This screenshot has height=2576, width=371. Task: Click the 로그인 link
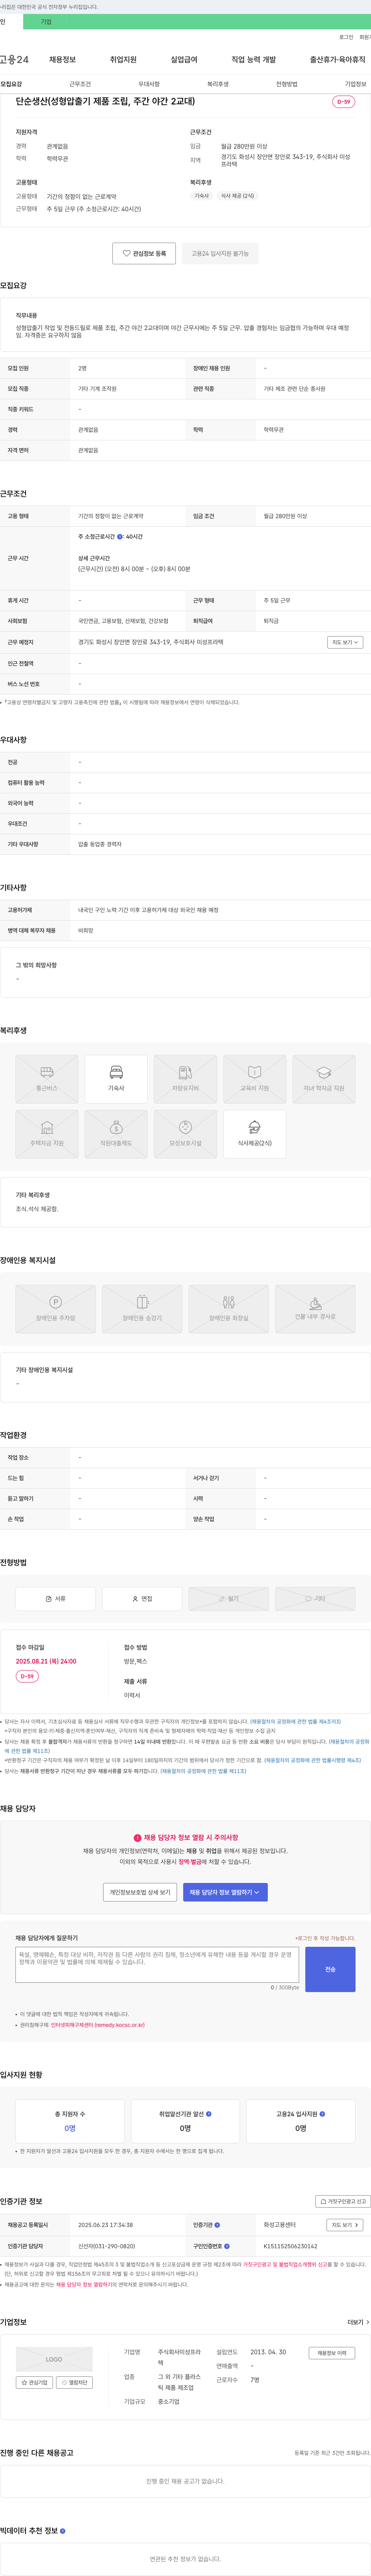346,37
